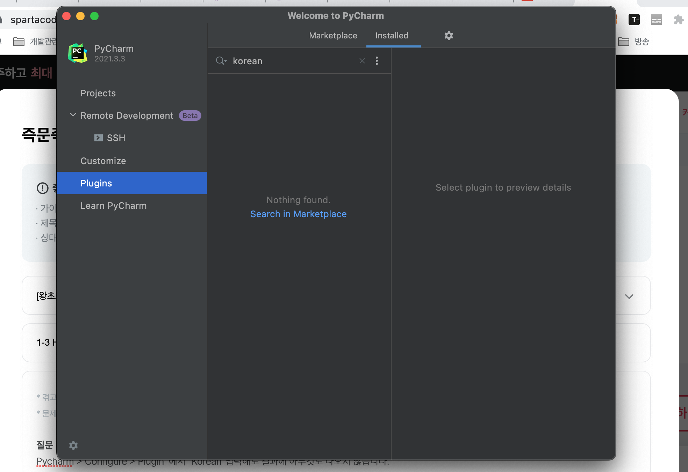The height and width of the screenshot is (472, 688).
Task: Open the welcome screen settings gear at bottom-left
Action: (x=73, y=445)
